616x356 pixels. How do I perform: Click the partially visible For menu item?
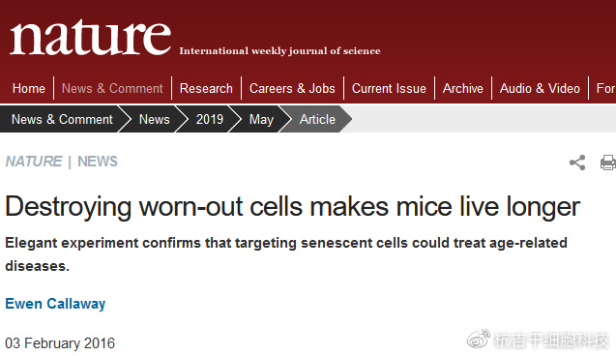coord(605,88)
